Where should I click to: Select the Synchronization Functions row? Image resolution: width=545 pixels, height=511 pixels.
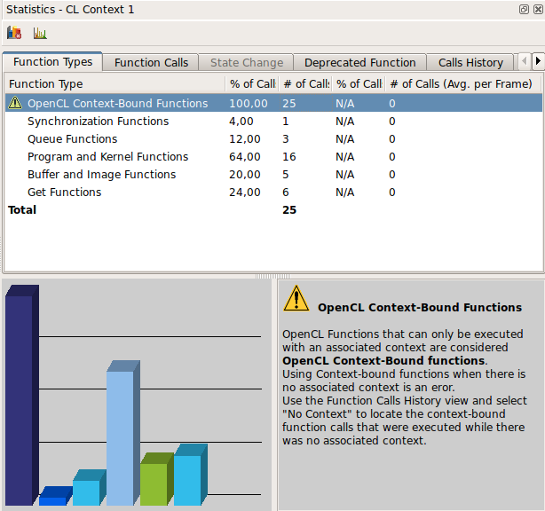273,122
